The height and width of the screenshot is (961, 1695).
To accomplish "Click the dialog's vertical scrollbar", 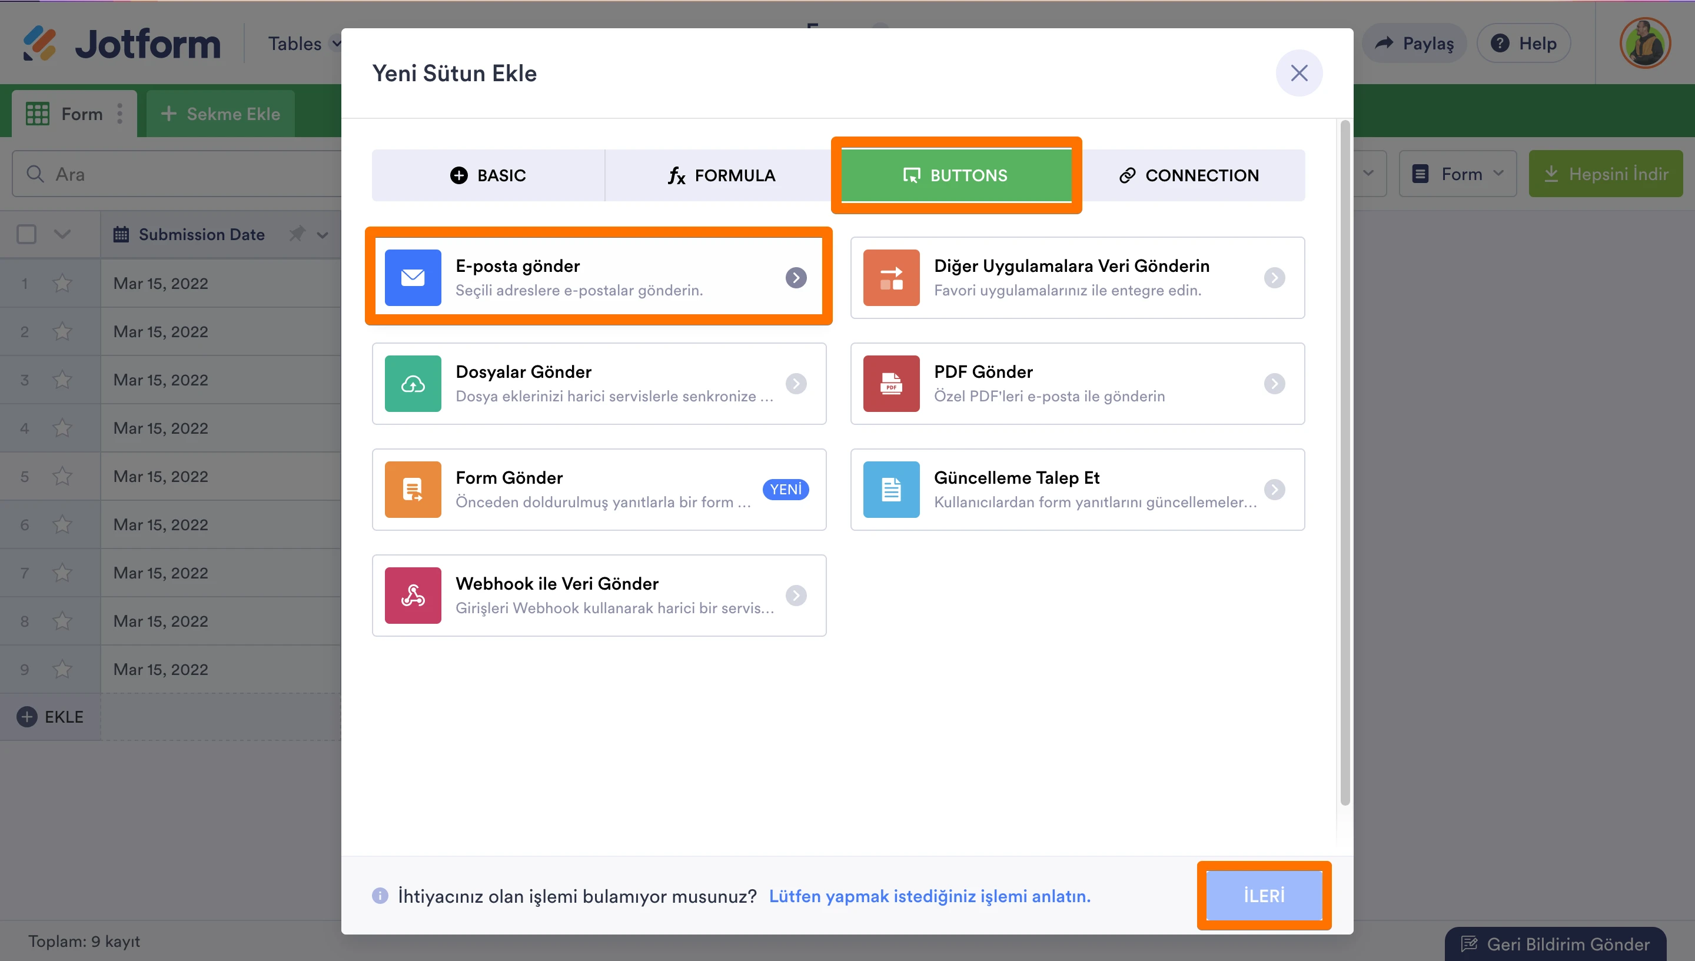I will [1344, 462].
